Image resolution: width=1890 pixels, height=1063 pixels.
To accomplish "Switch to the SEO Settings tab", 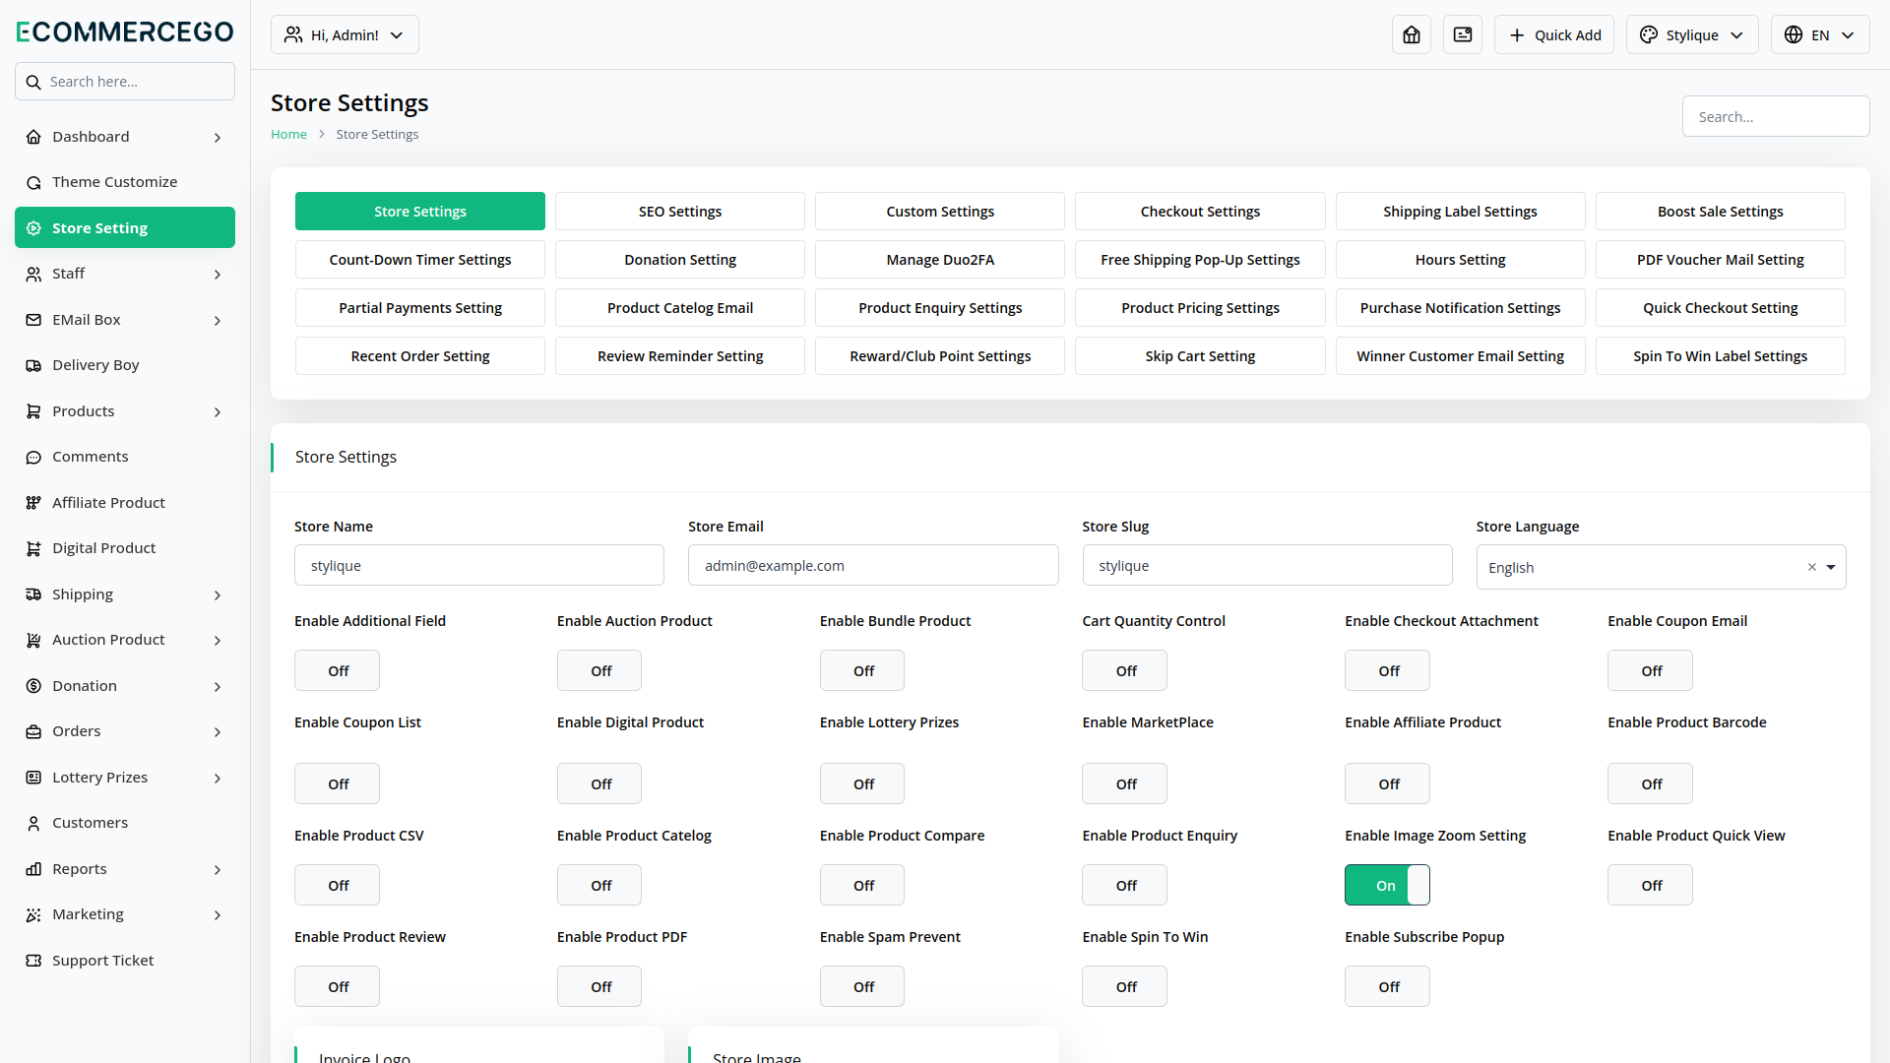I will click(x=680, y=211).
